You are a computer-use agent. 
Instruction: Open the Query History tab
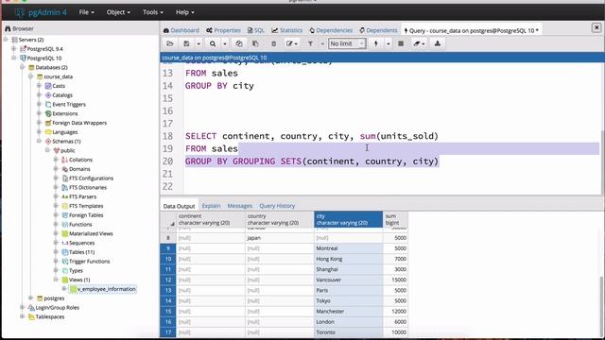point(277,206)
